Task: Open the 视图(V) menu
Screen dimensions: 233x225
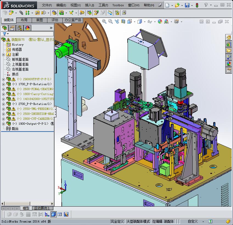Action: coord(75,5)
